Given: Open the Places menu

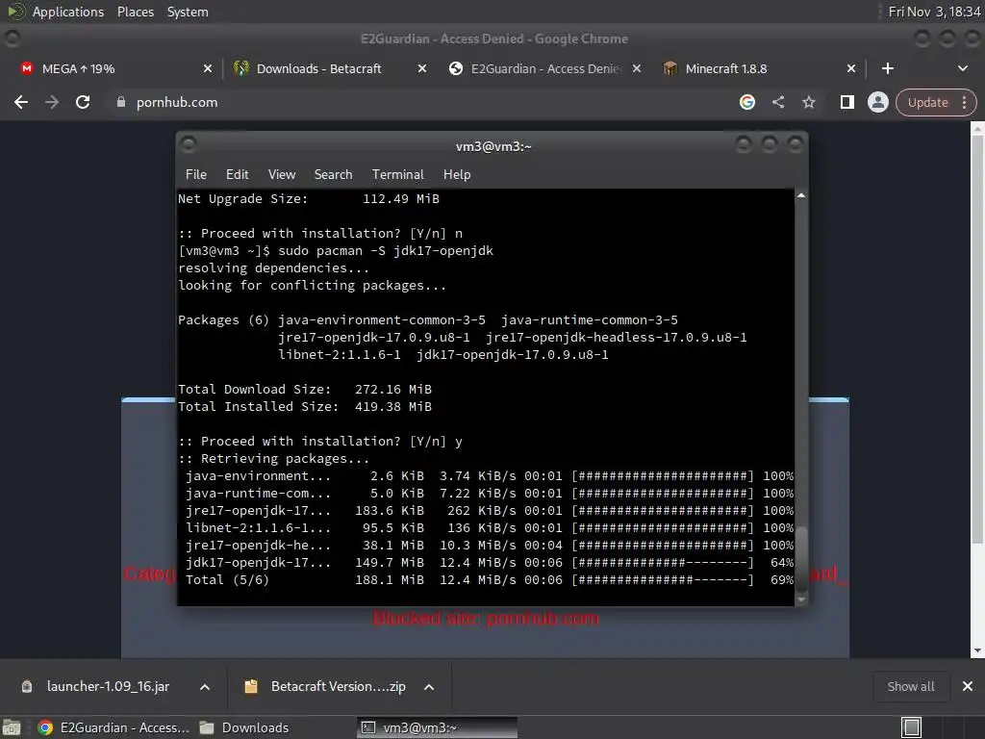Looking at the screenshot, I should (x=135, y=12).
